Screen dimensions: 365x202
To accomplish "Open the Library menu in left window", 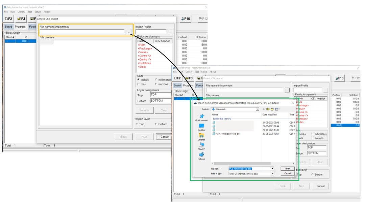I will coord(21,12).
